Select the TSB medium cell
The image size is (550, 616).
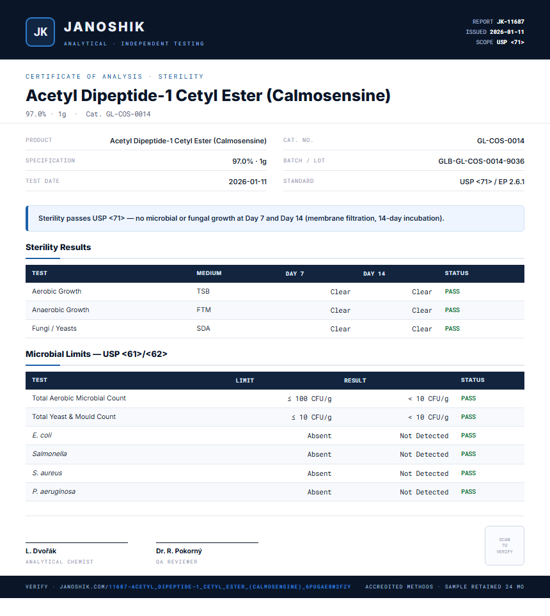click(x=203, y=291)
